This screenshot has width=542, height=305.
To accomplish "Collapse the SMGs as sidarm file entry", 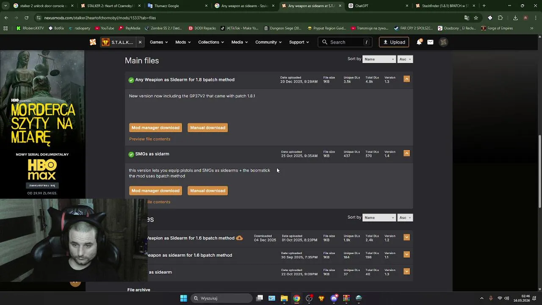I will tap(406, 153).
